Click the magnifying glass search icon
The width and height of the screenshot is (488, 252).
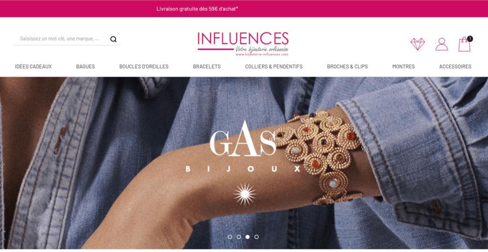(113, 39)
